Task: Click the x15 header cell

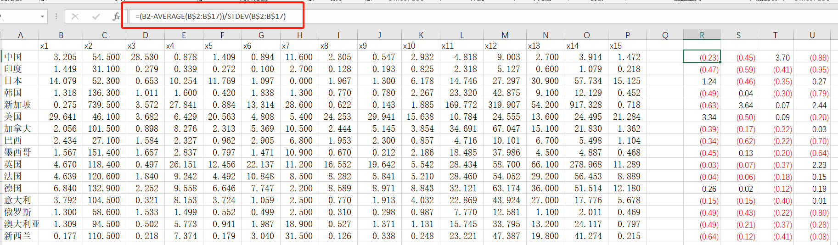Action: coord(627,46)
